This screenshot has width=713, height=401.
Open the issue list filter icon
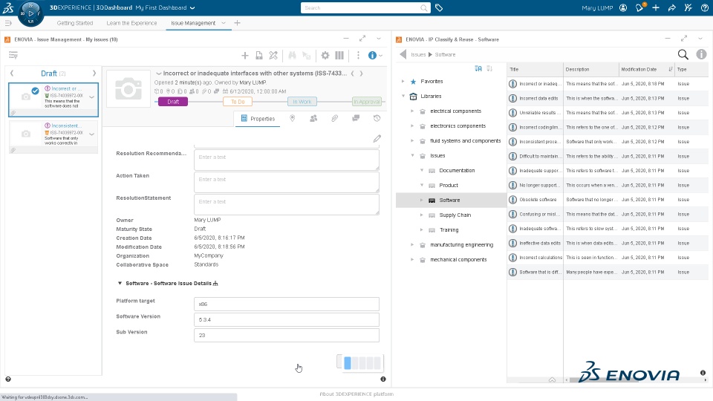(x=13, y=55)
